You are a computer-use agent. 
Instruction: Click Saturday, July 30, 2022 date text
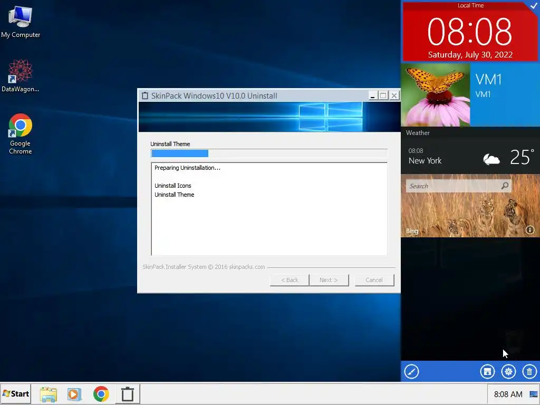point(470,55)
